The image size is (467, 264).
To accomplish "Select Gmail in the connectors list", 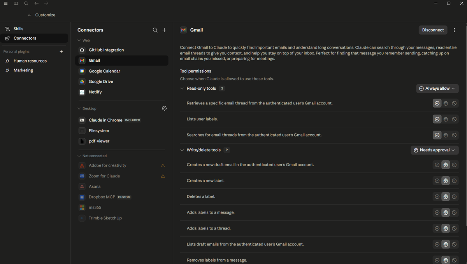I will pos(122,61).
